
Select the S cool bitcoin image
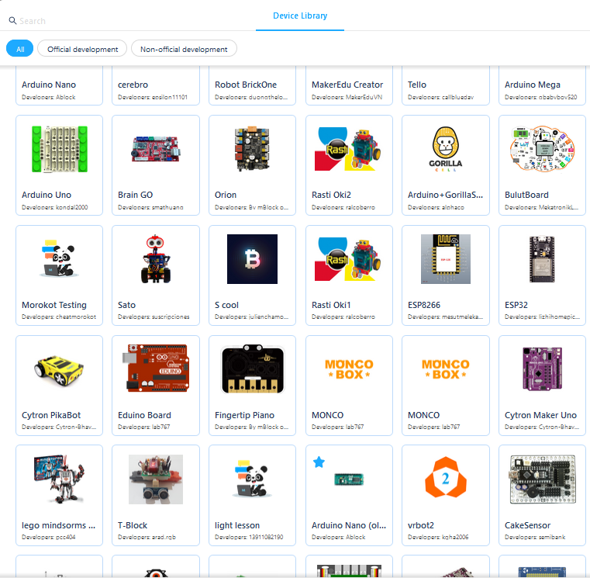(252, 259)
